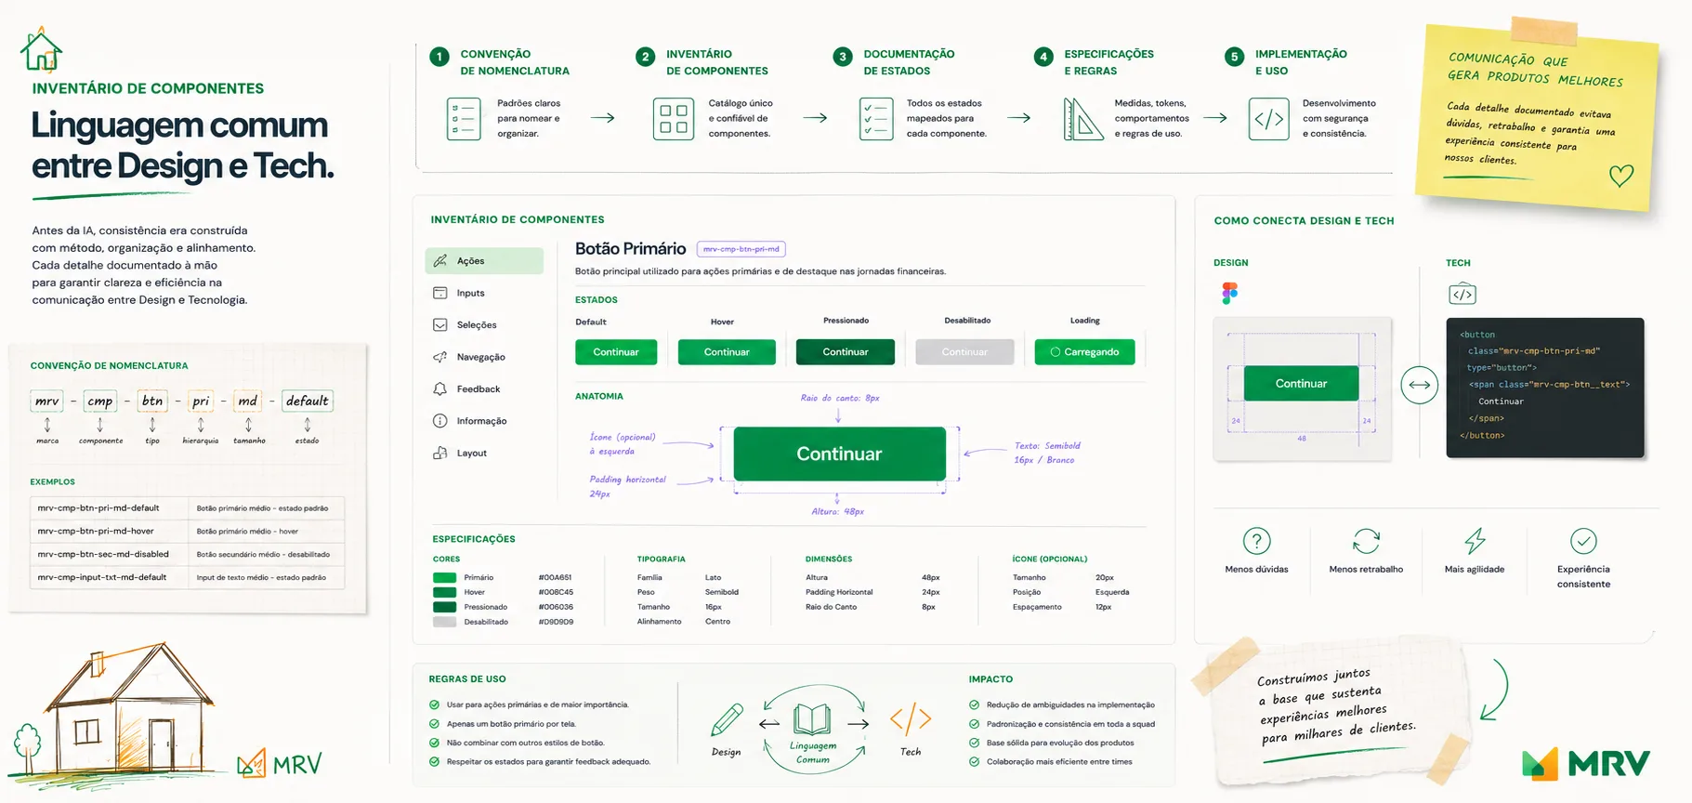The image size is (1692, 803).
Task: Click the mrv-cmp-btn-pri-md tag badge
Action: pos(741,249)
